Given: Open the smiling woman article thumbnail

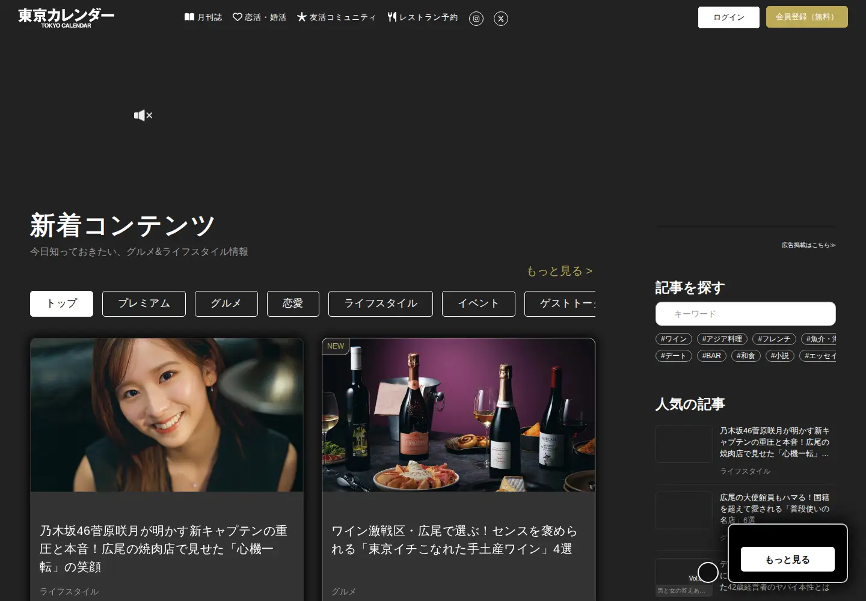Looking at the screenshot, I should 167,415.
